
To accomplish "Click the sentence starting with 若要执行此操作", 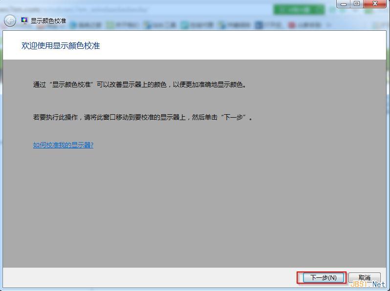I will point(143,117).
